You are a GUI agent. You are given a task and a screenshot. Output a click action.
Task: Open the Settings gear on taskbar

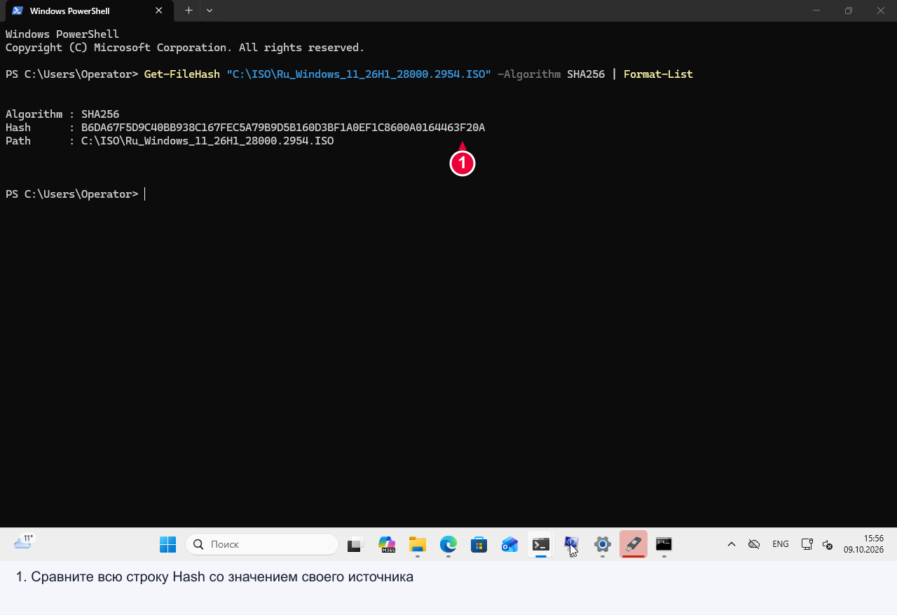tap(603, 544)
